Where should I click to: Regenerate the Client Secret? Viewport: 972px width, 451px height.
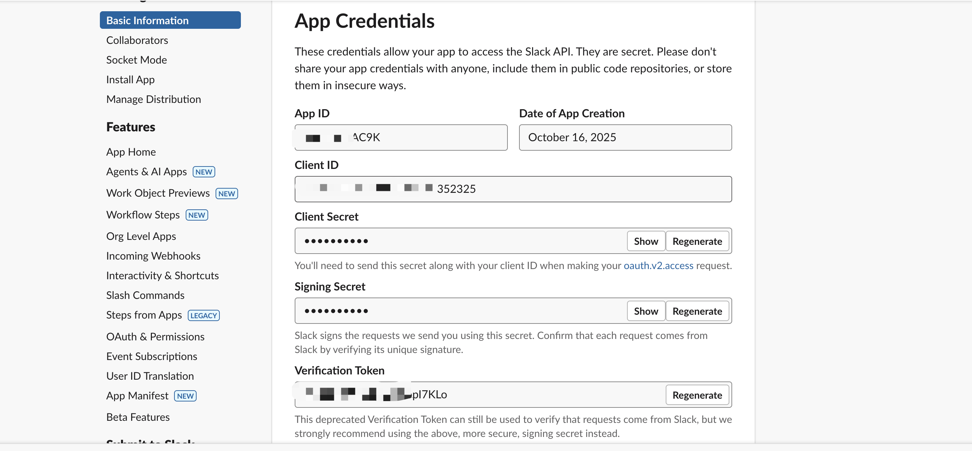(697, 241)
